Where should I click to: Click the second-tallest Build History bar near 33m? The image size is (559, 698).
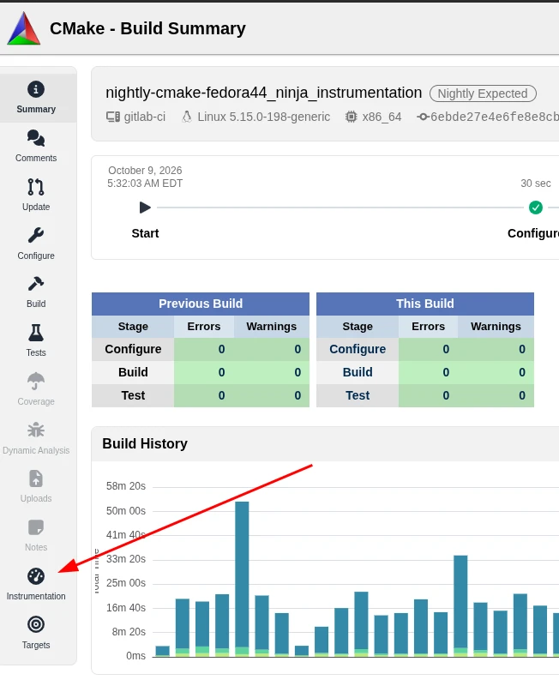point(460,606)
